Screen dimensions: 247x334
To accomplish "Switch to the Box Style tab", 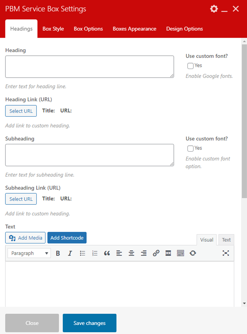I will pos(53,29).
